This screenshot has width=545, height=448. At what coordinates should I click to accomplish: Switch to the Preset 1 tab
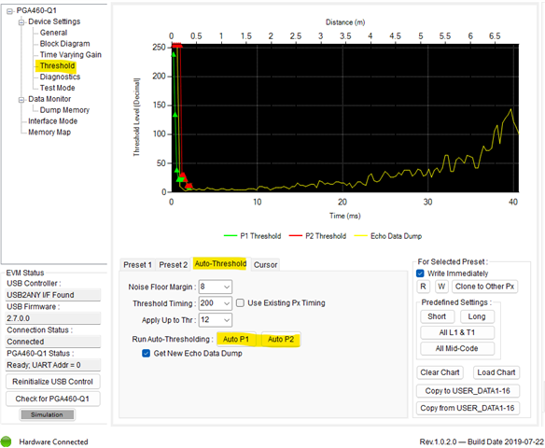pos(137,265)
